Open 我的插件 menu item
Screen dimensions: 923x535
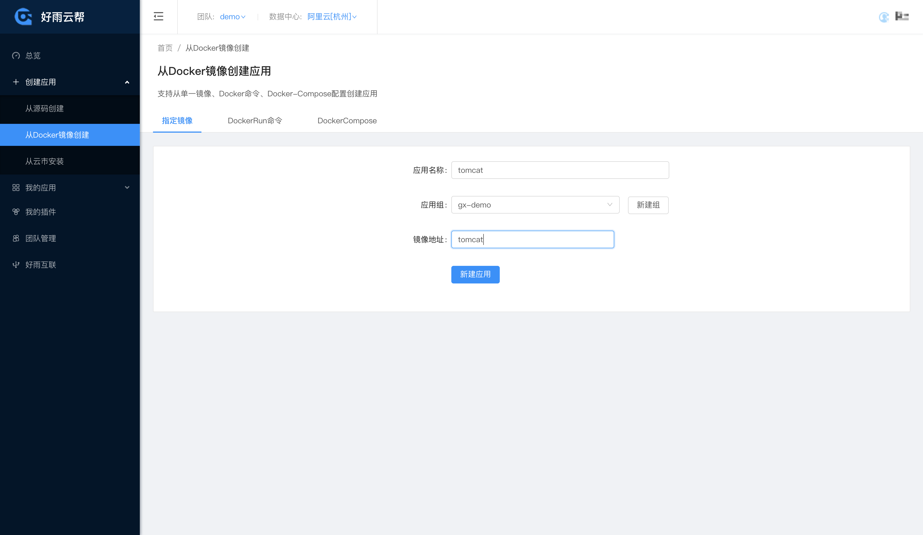[x=70, y=212]
